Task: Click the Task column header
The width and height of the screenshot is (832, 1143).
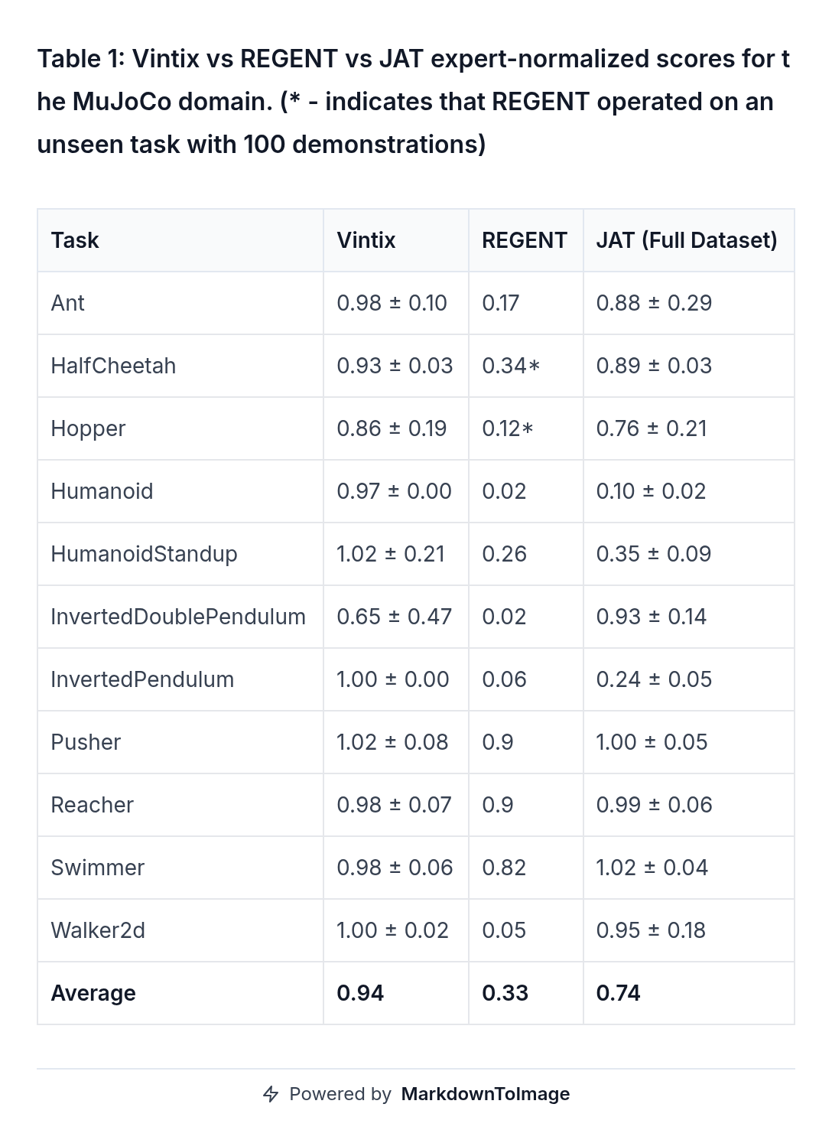Action: (x=75, y=240)
